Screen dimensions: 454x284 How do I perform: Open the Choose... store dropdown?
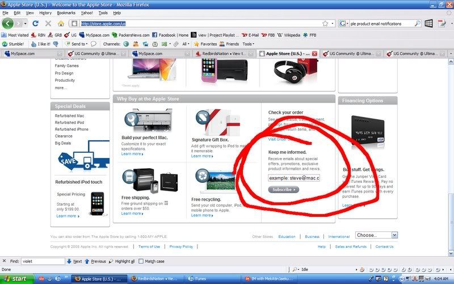click(376, 235)
